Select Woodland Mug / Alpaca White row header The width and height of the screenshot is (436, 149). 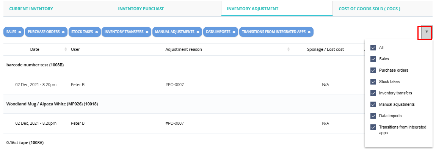point(52,104)
